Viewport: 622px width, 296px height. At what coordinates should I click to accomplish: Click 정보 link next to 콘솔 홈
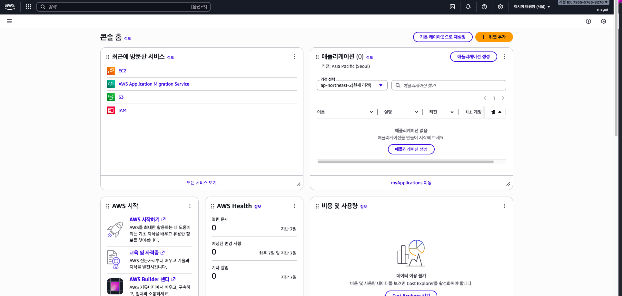127,38
